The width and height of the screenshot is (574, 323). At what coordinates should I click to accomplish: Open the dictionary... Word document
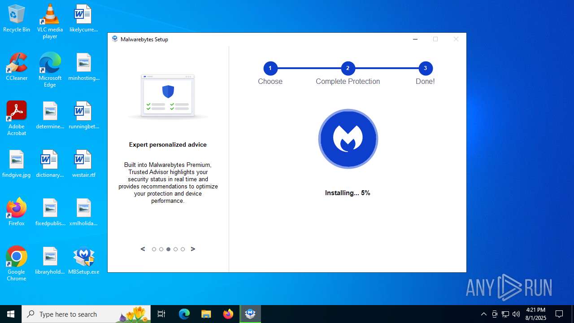[x=50, y=164]
